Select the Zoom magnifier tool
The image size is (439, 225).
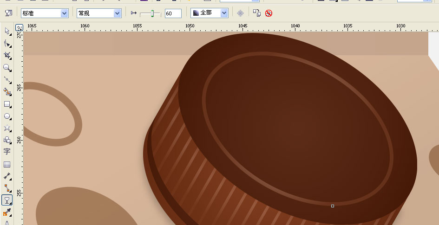click(x=7, y=68)
